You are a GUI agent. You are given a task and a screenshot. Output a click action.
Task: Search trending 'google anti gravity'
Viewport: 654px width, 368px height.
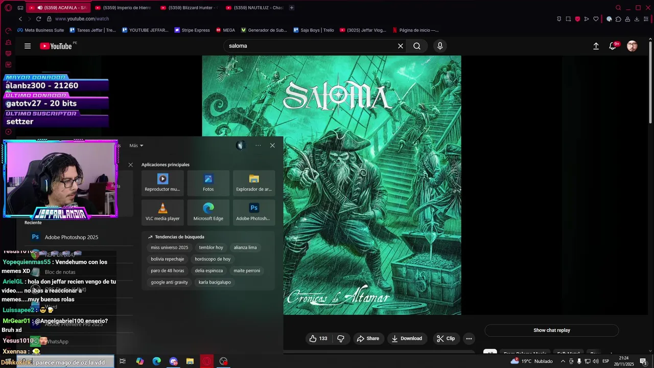tap(170, 282)
